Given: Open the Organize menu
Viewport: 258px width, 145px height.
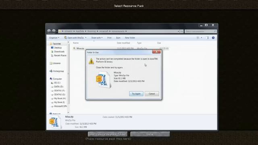Looking at the screenshot, I should (x=54, y=37).
